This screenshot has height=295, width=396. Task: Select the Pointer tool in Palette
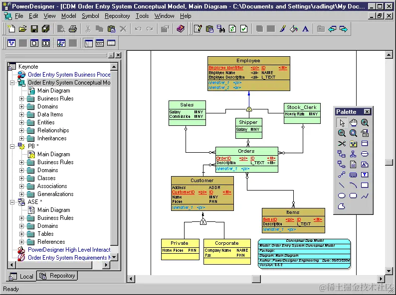(342, 123)
